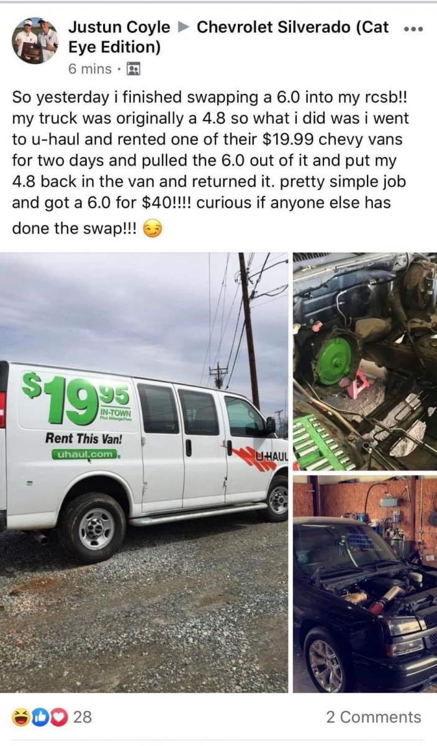Click the group privacy audience icon
This screenshot has height=746, width=437.
tap(133, 69)
